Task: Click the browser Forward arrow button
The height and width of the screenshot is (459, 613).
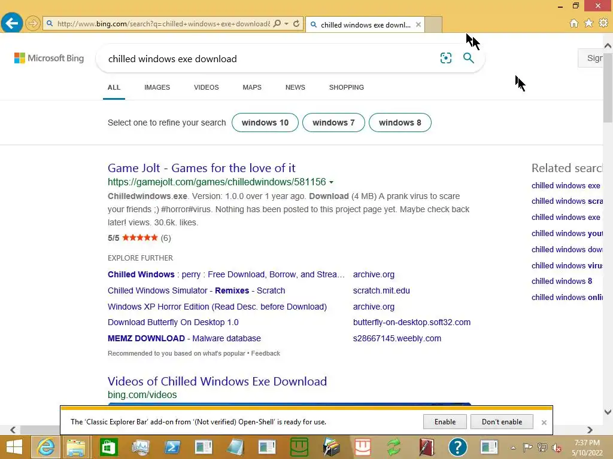Action: (x=33, y=23)
